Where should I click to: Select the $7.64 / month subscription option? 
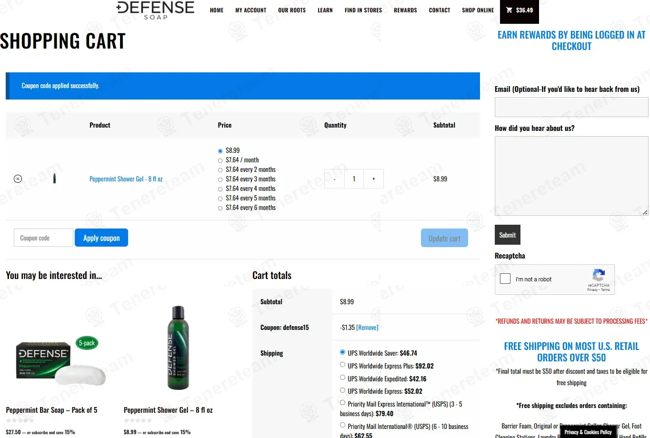tap(220, 160)
